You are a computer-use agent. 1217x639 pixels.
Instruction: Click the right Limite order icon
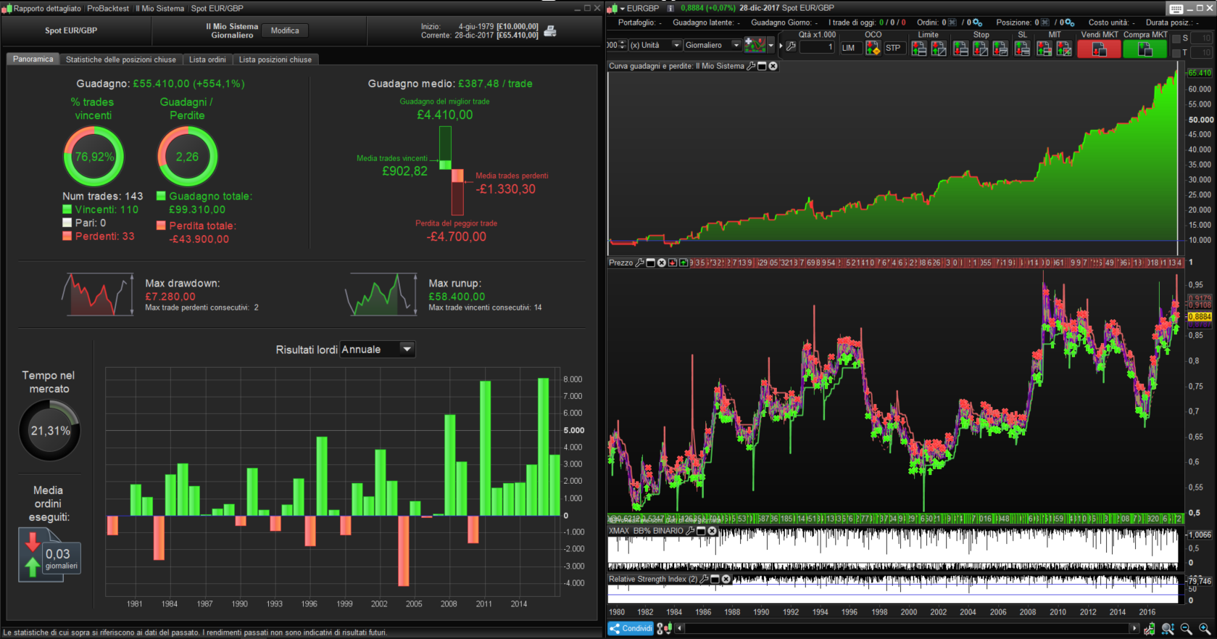pyautogui.click(x=939, y=48)
